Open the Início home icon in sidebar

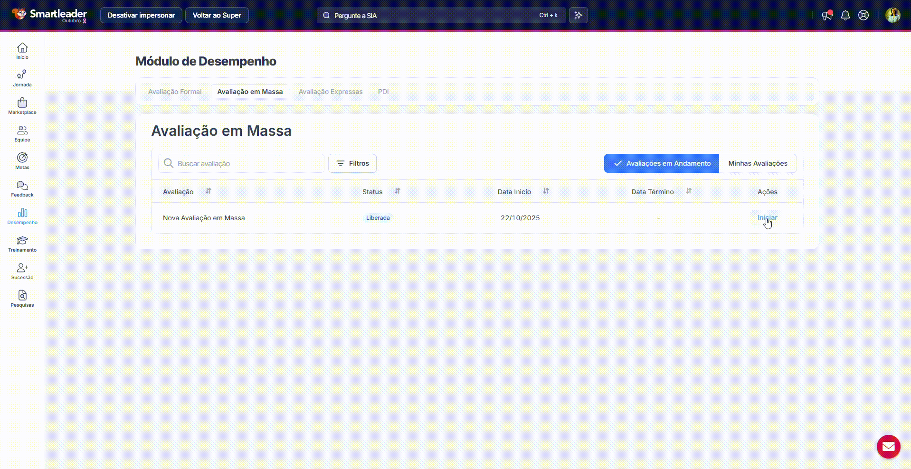(22, 48)
